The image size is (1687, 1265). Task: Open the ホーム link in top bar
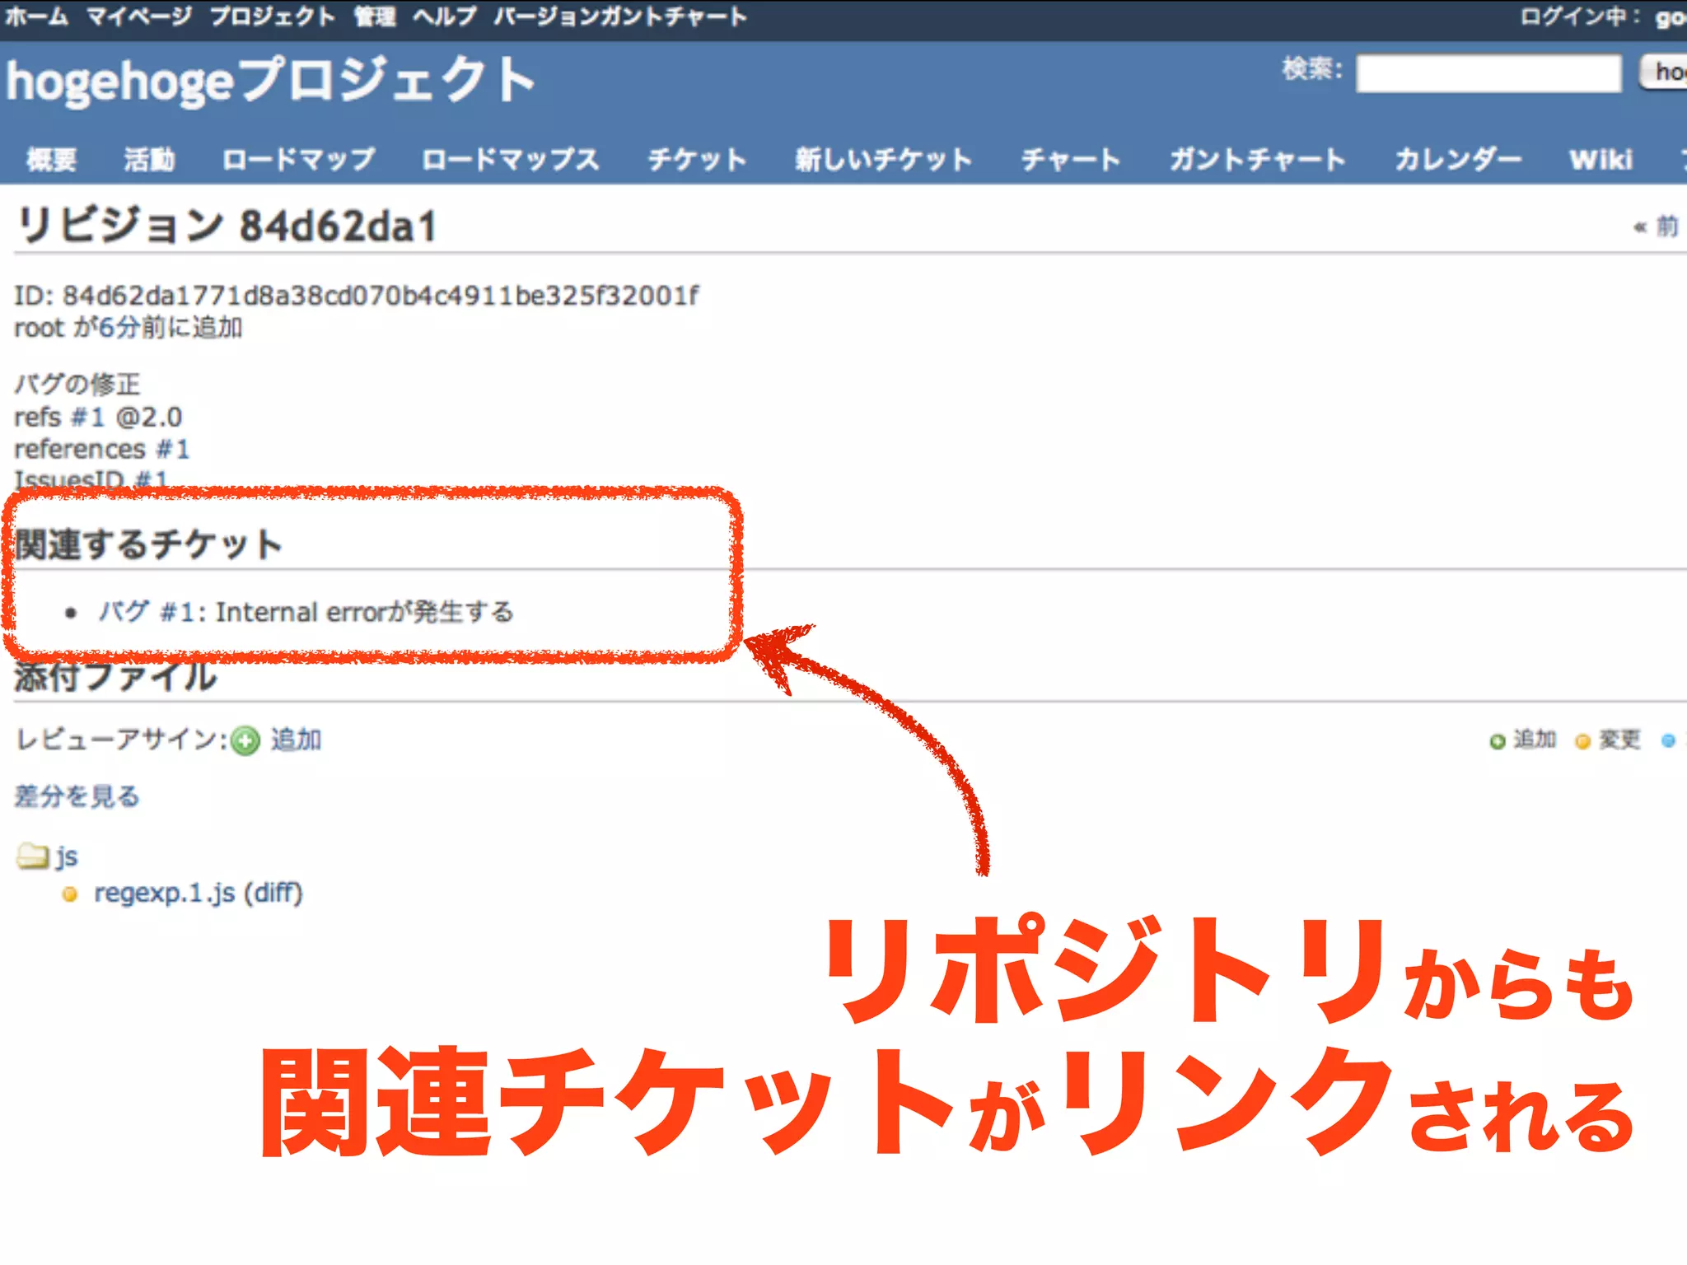[35, 16]
